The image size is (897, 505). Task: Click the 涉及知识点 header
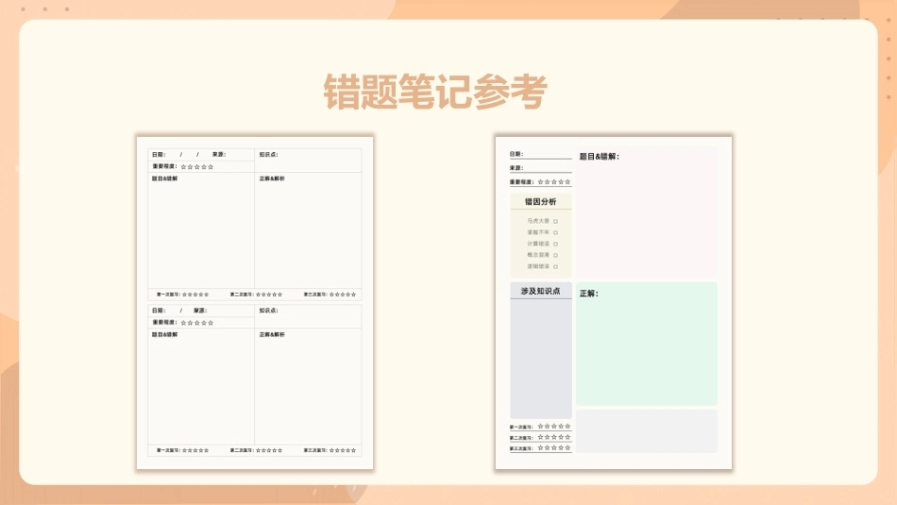click(541, 291)
